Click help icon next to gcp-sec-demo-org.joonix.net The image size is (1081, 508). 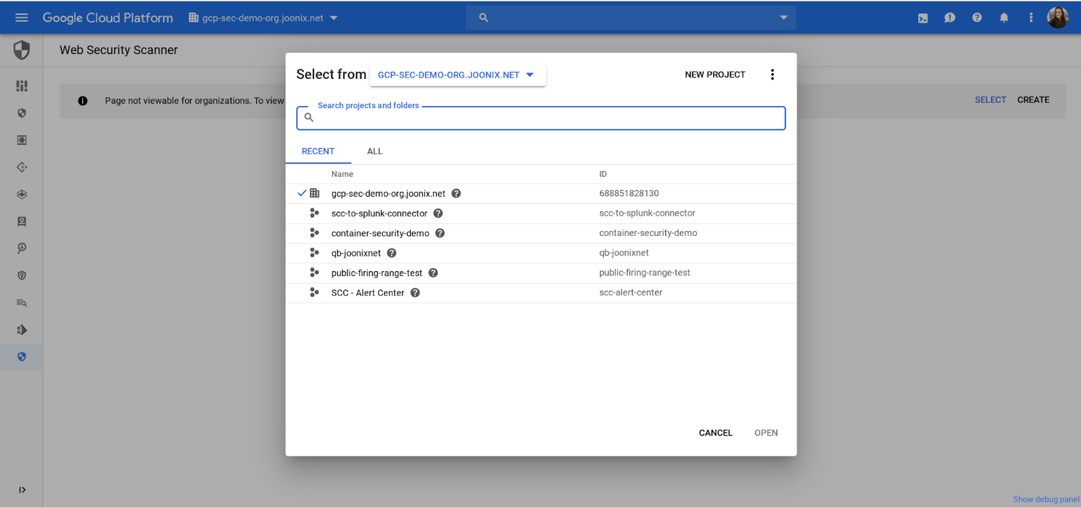(456, 193)
